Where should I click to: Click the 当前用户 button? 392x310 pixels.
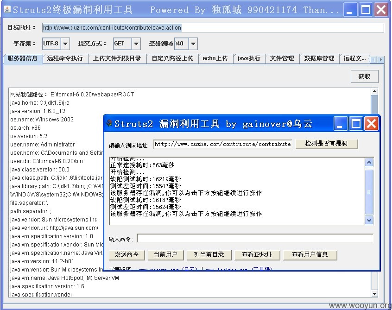pos(165,255)
